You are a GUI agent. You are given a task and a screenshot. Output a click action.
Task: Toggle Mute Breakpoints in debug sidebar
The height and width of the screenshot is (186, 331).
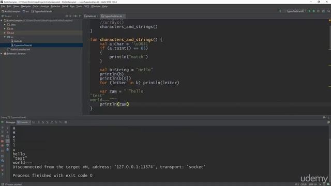2,146
